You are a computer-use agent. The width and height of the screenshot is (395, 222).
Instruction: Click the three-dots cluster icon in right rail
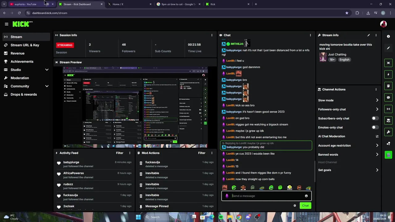point(388,143)
